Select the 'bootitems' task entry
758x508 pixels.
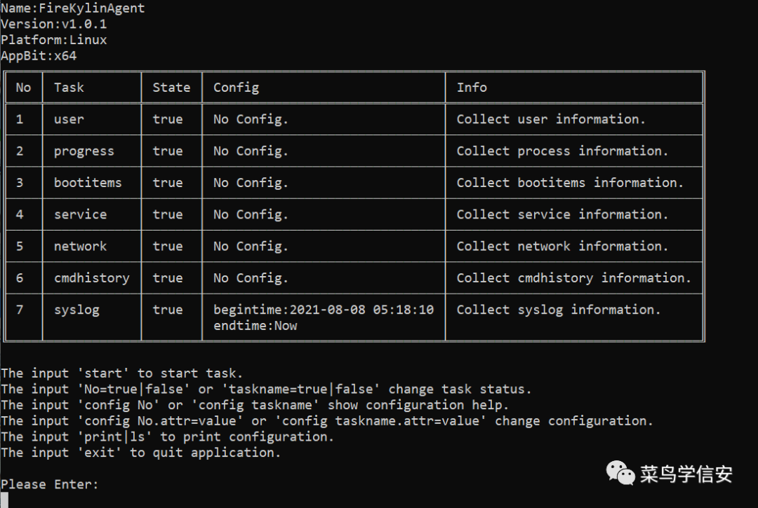pyautogui.click(x=88, y=183)
